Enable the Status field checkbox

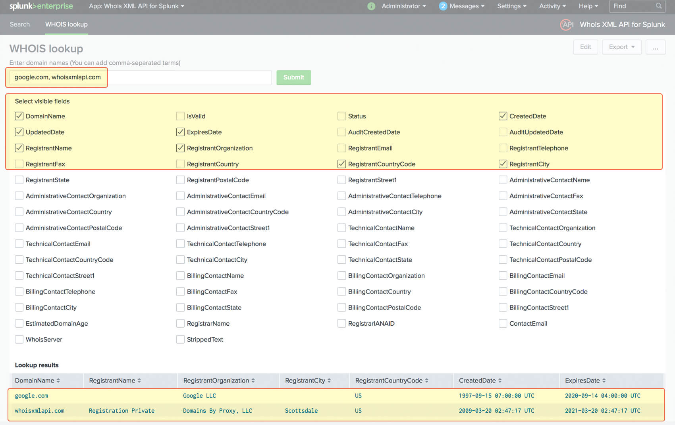[341, 116]
